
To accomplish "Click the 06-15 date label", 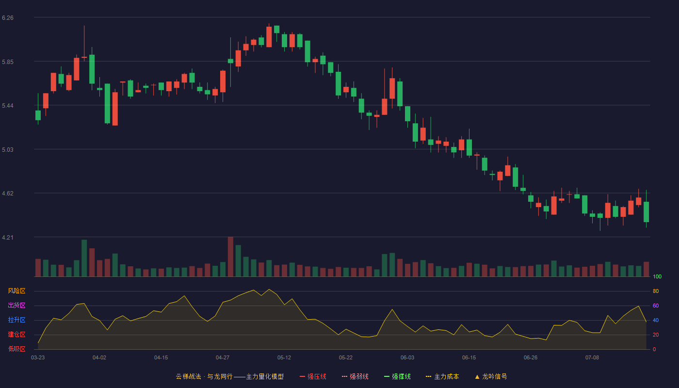I will [x=469, y=357].
